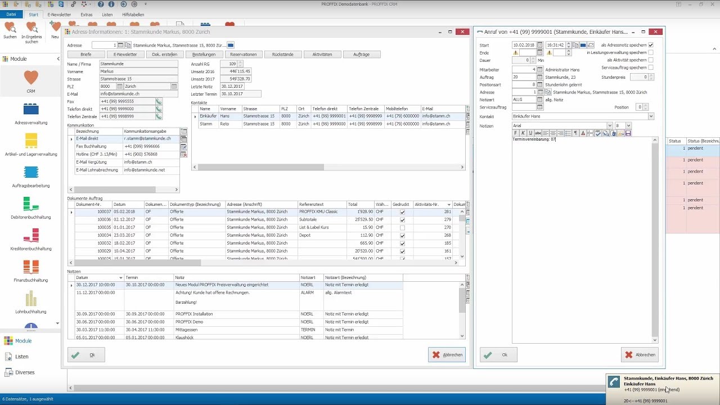
Task: Toggle bold (F) in the notes editor
Action: (x=516, y=133)
